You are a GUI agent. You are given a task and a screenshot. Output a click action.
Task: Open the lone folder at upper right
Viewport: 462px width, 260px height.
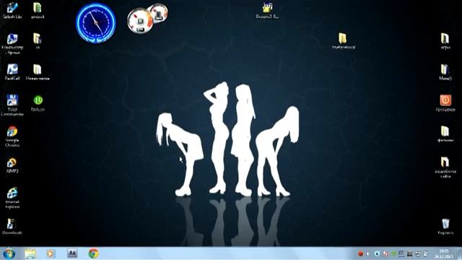pos(343,41)
